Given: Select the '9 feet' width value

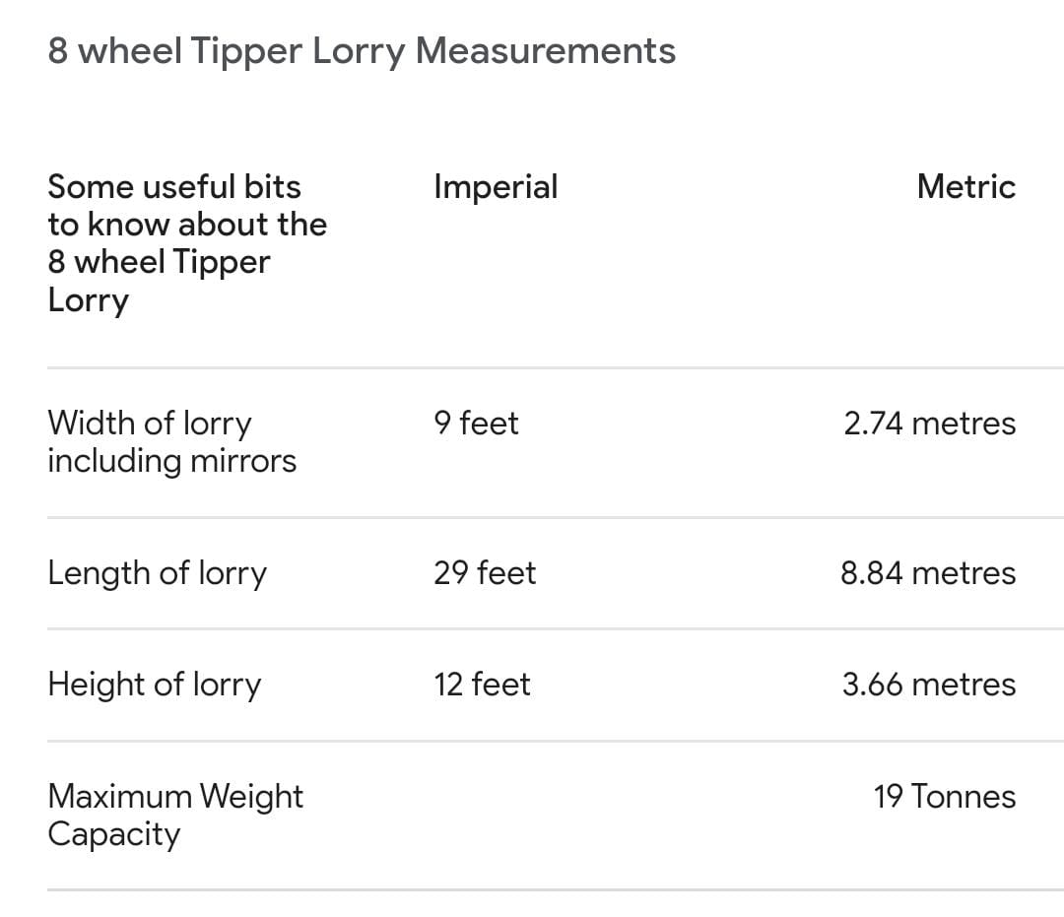Looking at the screenshot, I should tap(476, 424).
